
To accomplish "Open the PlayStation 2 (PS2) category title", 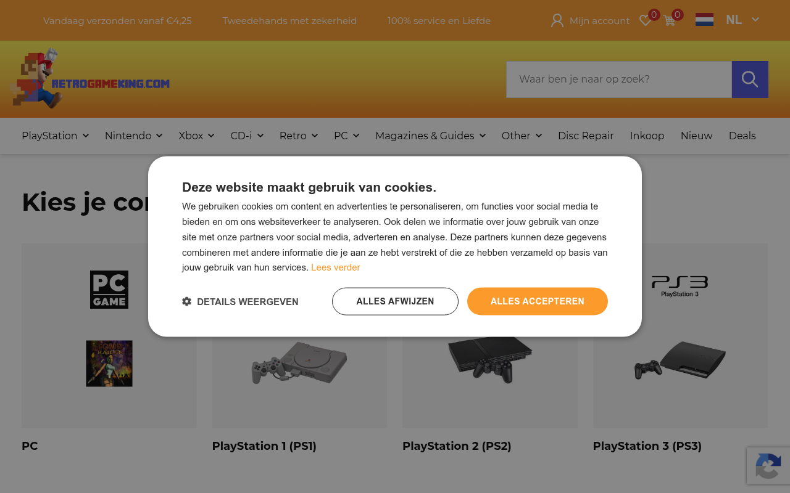I will (457, 446).
